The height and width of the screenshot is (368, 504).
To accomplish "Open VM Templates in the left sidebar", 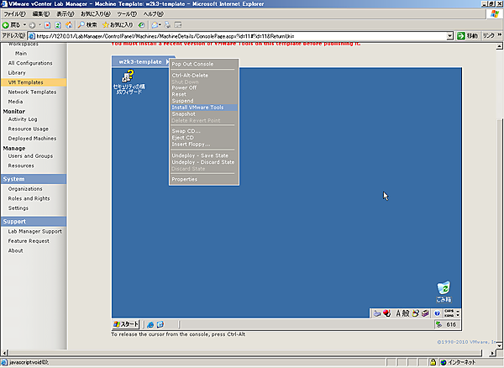I will click(x=25, y=82).
